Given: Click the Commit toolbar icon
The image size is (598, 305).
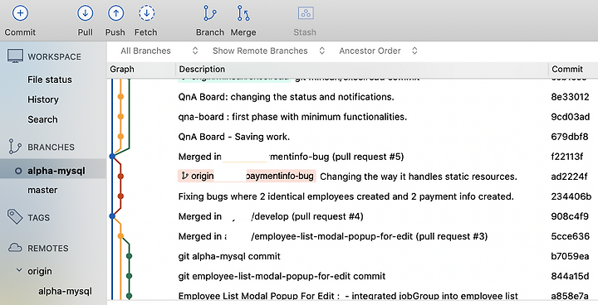Looking at the screenshot, I should [20, 13].
